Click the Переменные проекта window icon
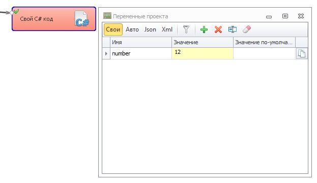Image resolution: width=317 pixels, height=183 pixels. pyautogui.click(x=107, y=16)
